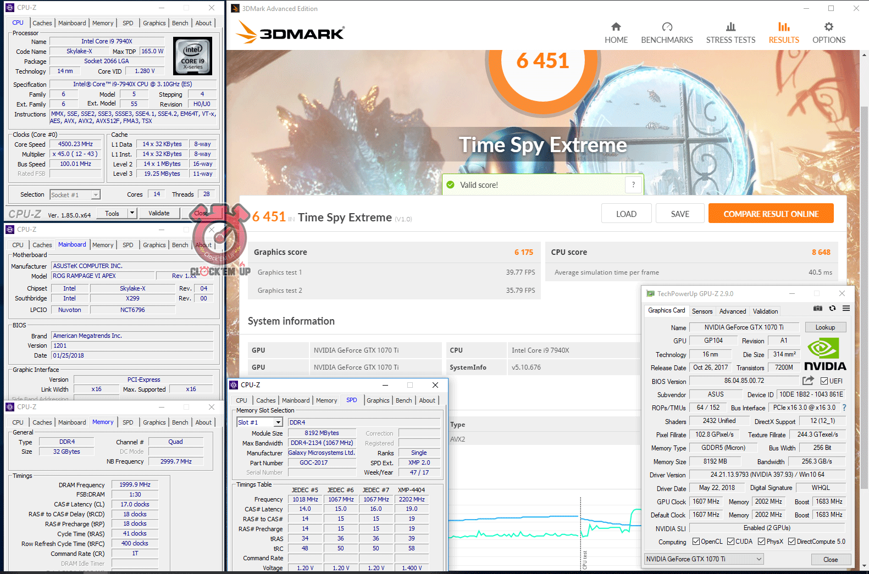Viewport: 869px width, 574px height.
Task: Open the GPU-Z hamburger menu
Action: (846, 309)
